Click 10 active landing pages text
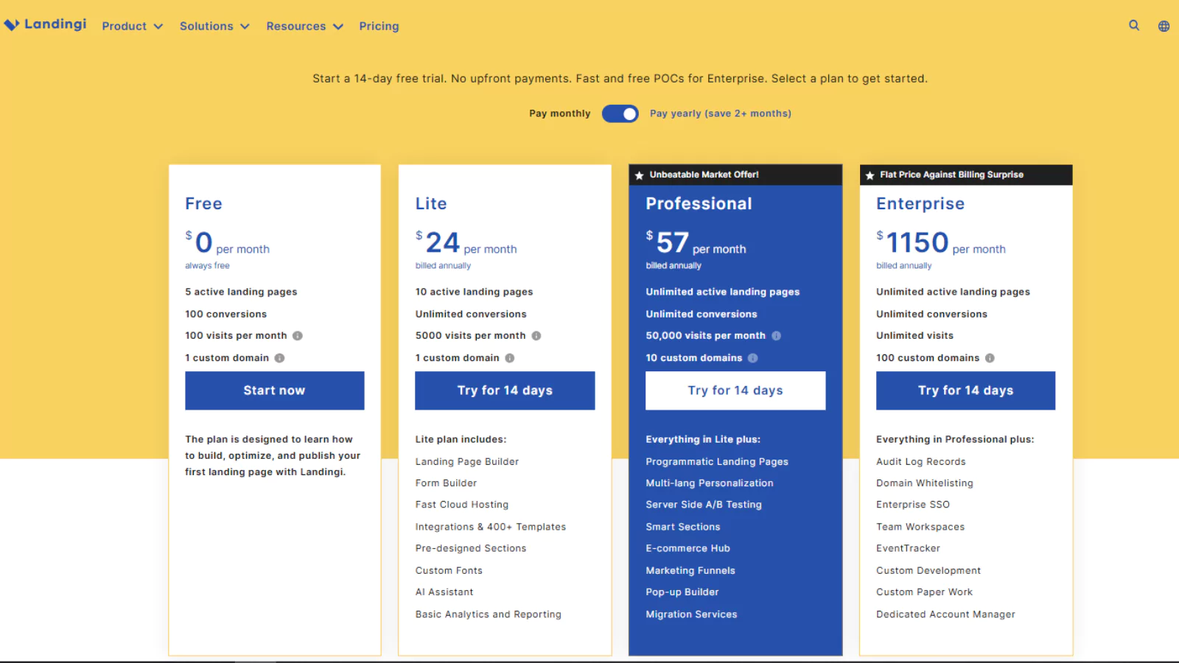The width and height of the screenshot is (1179, 663). pyautogui.click(x=474, y=292)
